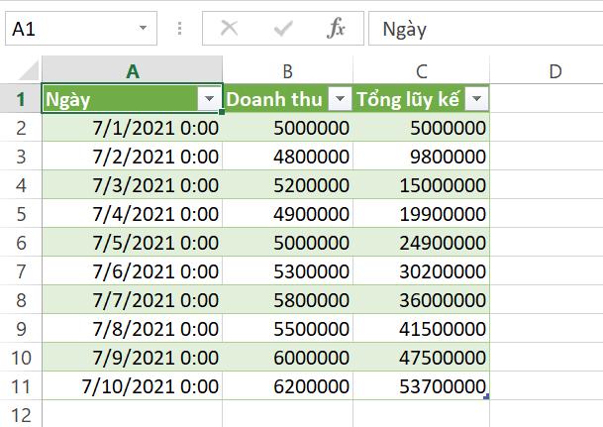Viewport: 603px width, 427px height.
Task: Select the Doanh thu header cell
Action: coord(288,99)
